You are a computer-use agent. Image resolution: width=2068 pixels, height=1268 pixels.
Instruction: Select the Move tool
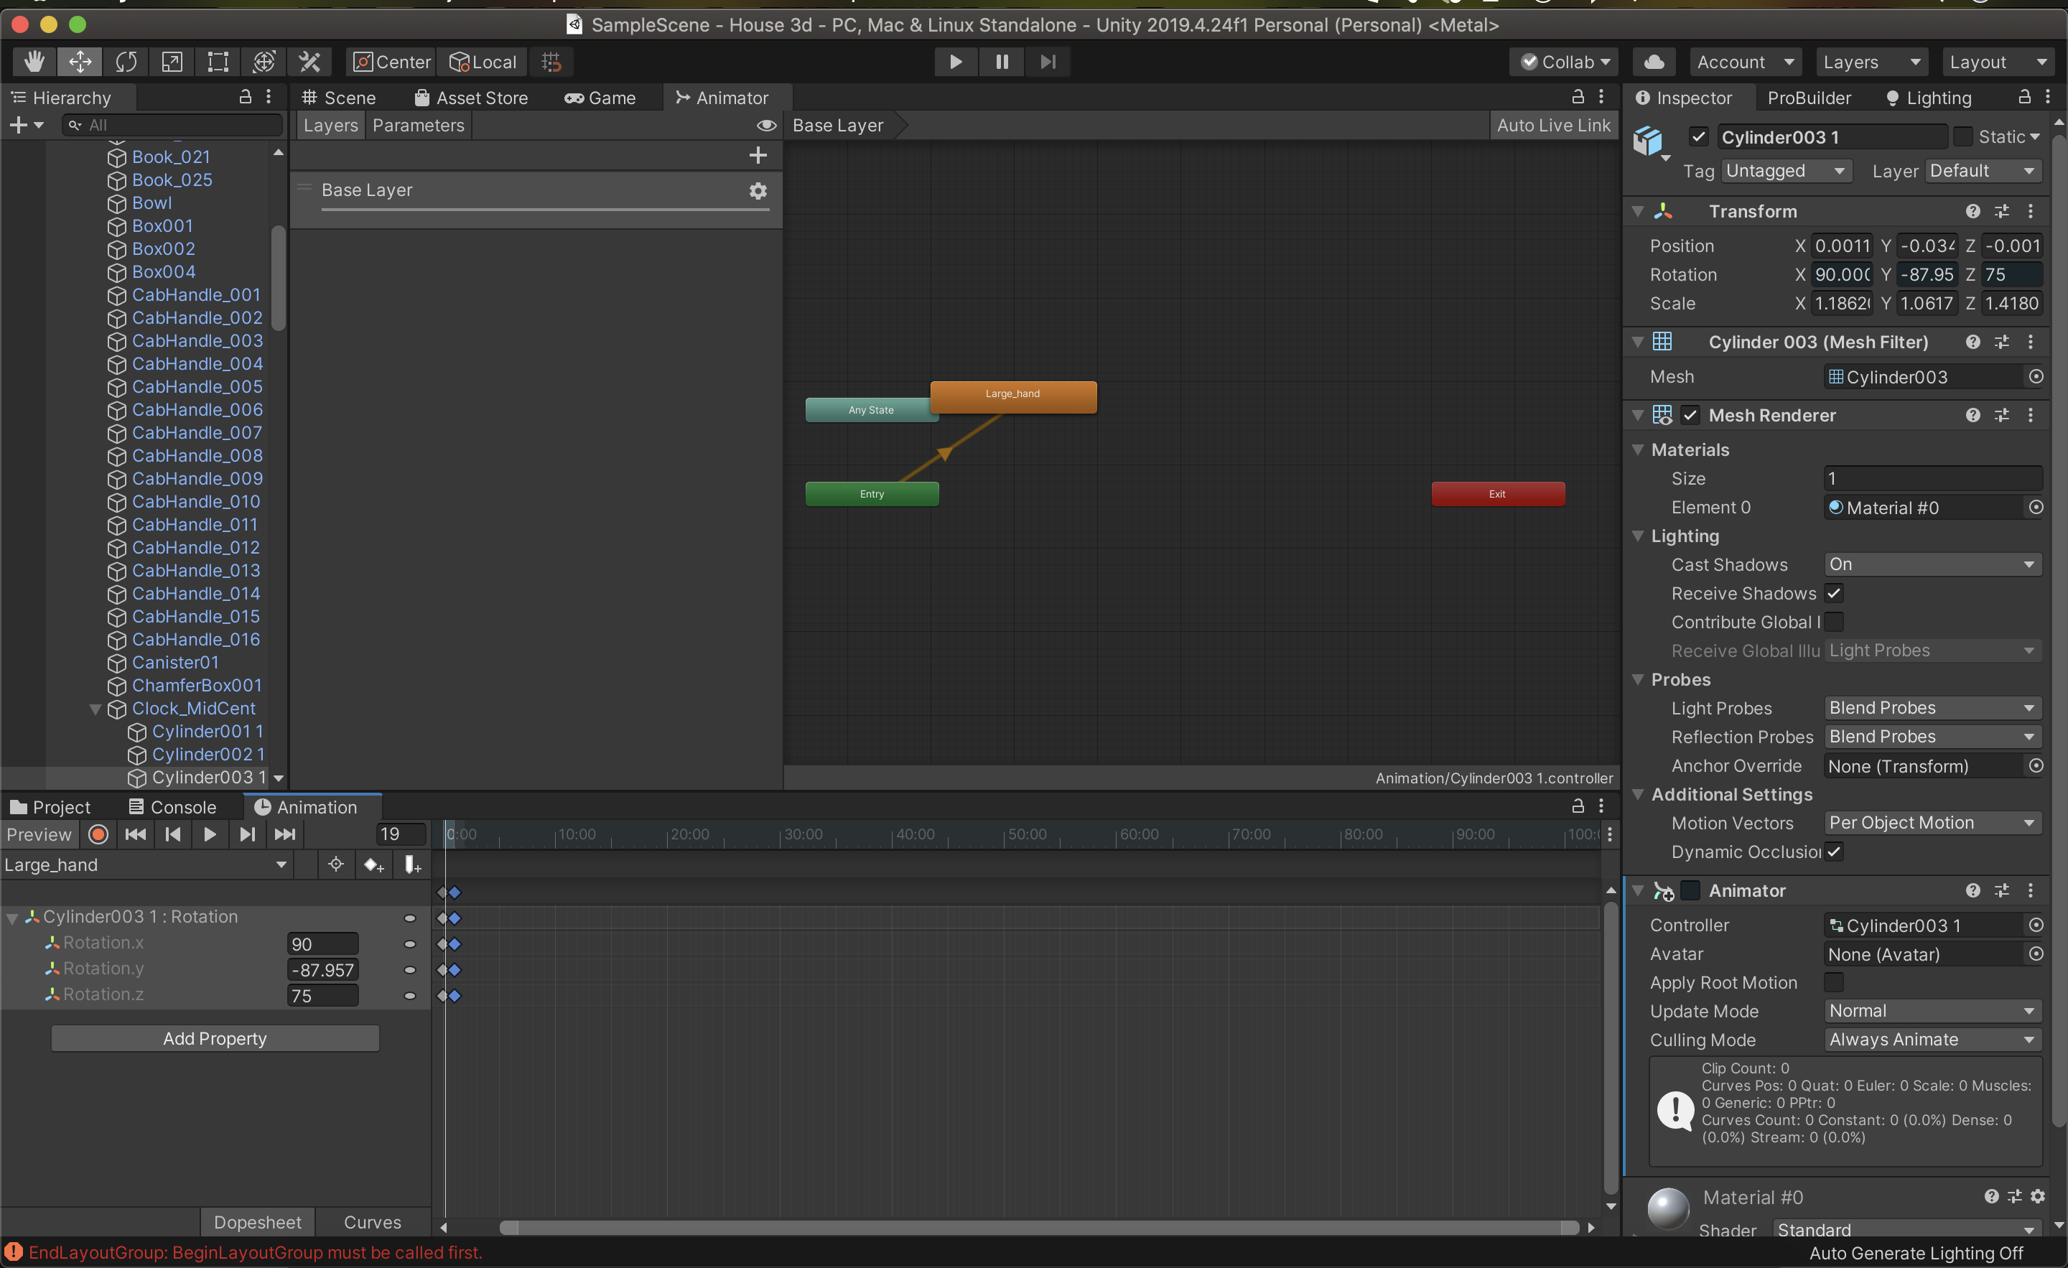pos(80,61)
